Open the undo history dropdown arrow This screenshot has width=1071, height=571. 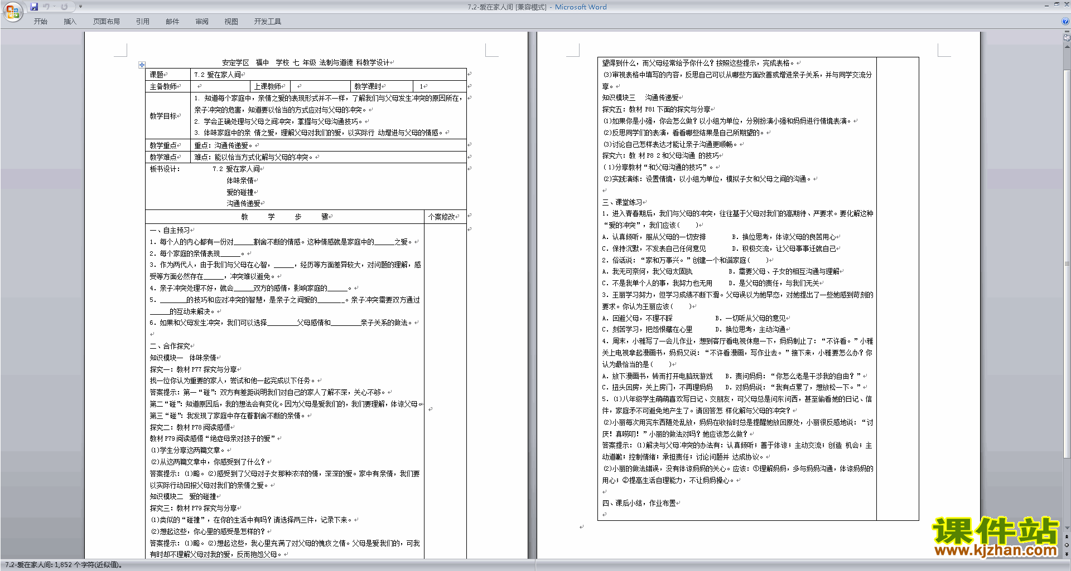55,7
